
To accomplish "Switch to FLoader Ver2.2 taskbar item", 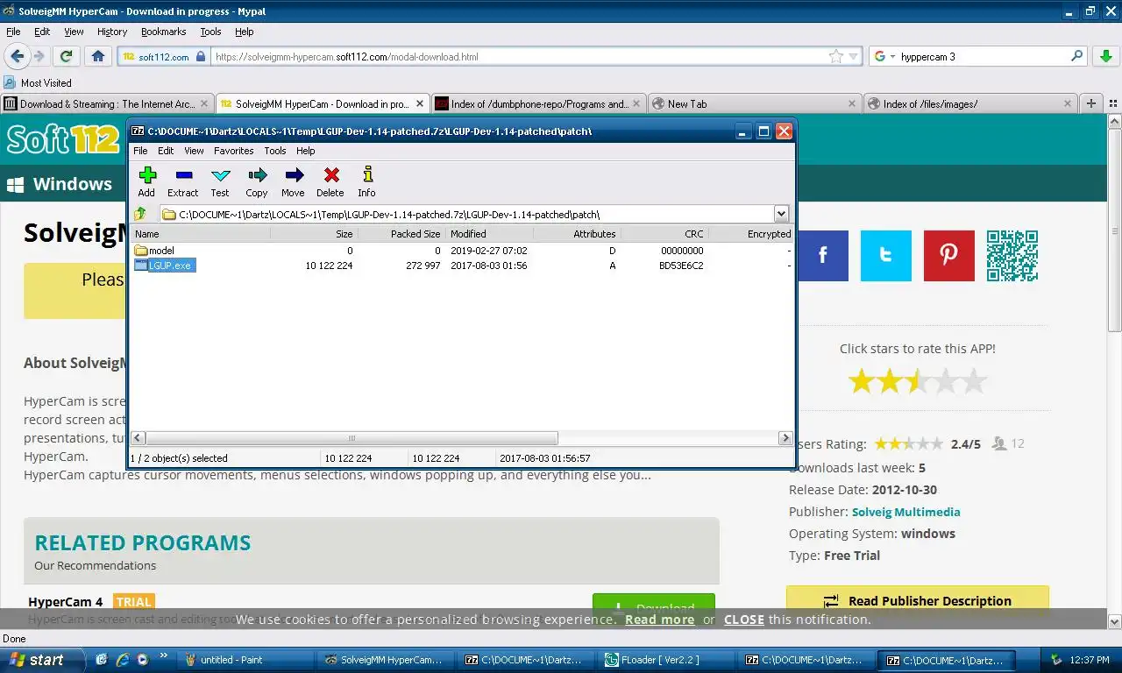I will click(x=666, y=660).
